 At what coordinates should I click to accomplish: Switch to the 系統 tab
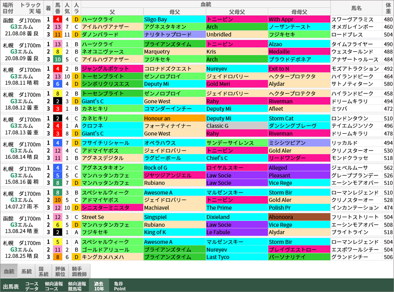tap(26, 271)
